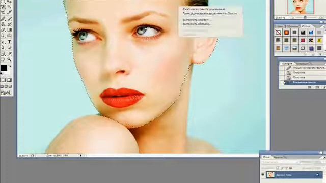Screen dimensions: 326x183
Task: Toggle lock transparent pixels in Layers
Action: click(x=278, y=168)
